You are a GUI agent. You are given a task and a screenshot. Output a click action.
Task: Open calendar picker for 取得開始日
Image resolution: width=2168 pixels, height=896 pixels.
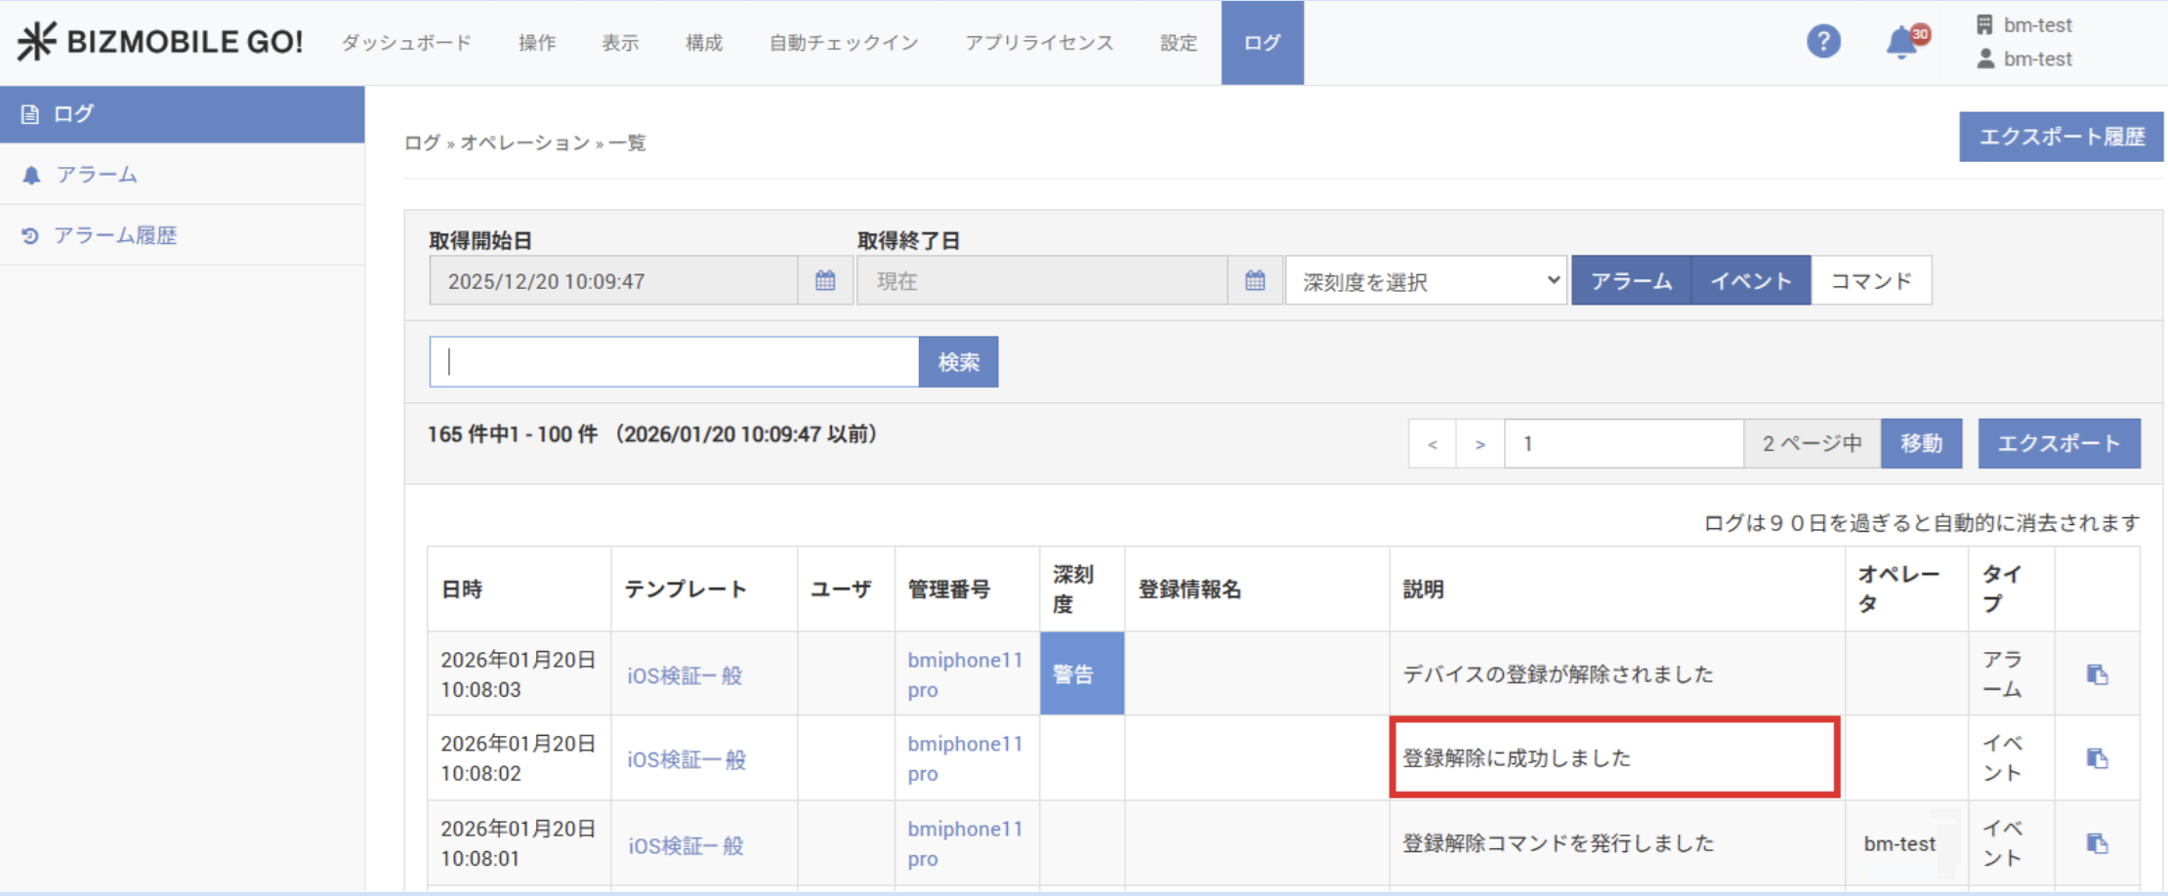825,281
